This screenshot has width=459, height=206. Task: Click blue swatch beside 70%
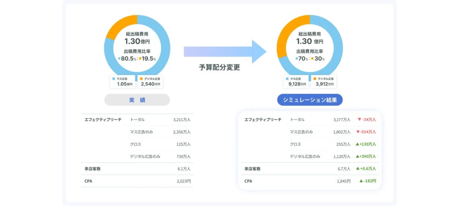297,59
